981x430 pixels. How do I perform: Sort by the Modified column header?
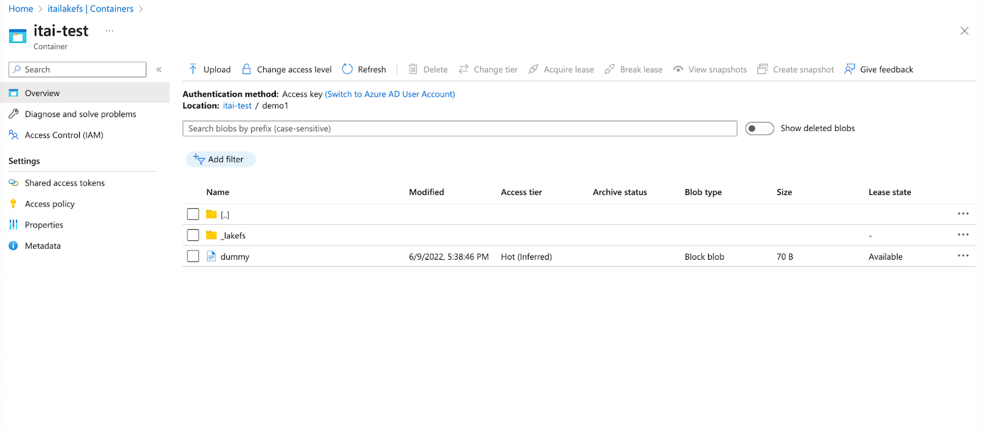(x=427, y=192)
